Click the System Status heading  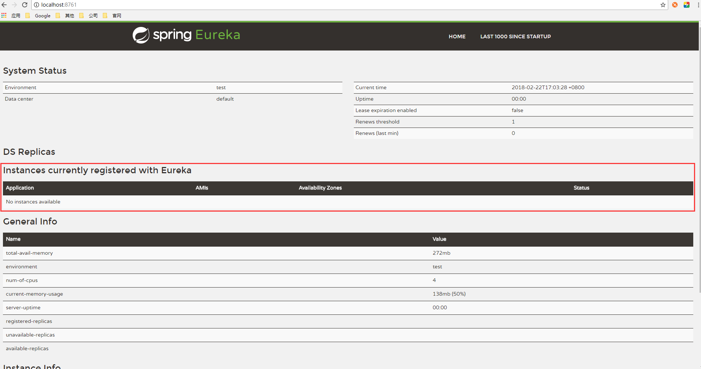[35, 71]
